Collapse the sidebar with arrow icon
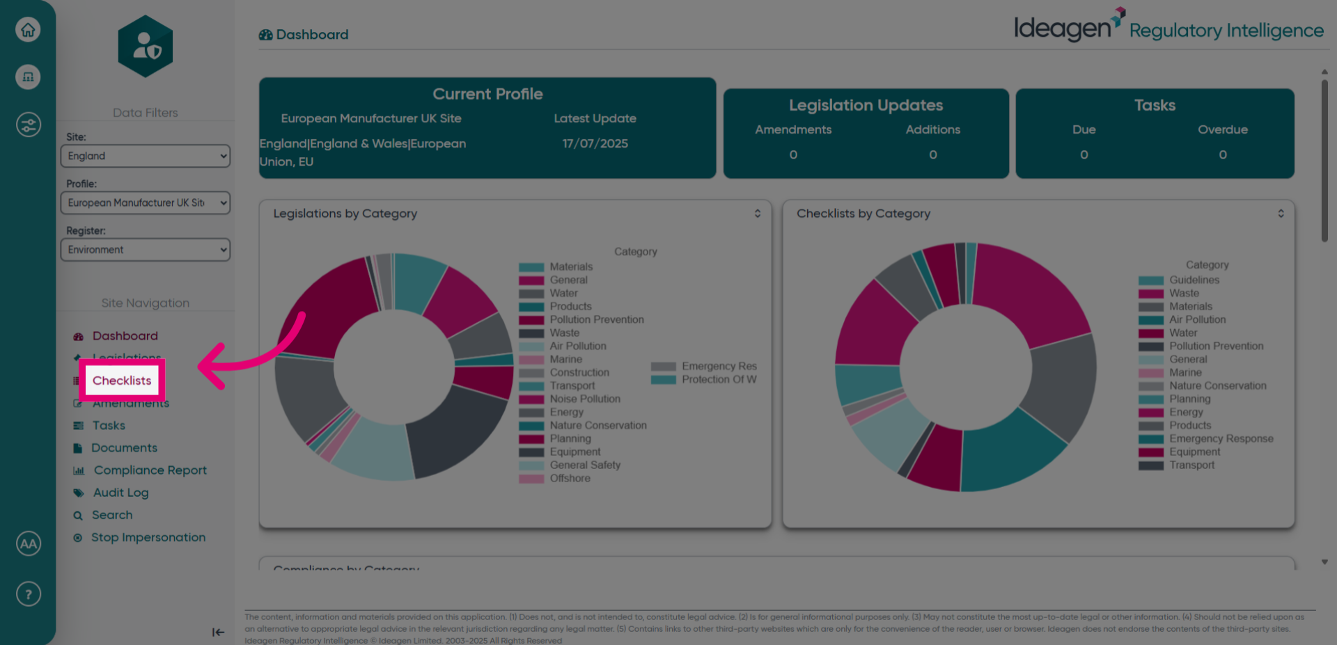 point(218,632)
